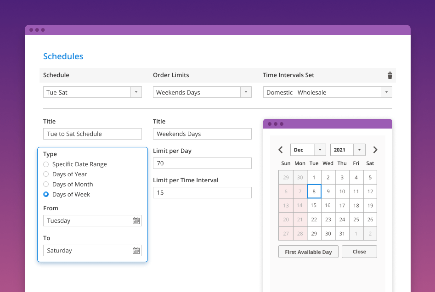Select the Days of Week option
Image resolution: width=435 pixels, height=292 pixels.
point(46,195)
